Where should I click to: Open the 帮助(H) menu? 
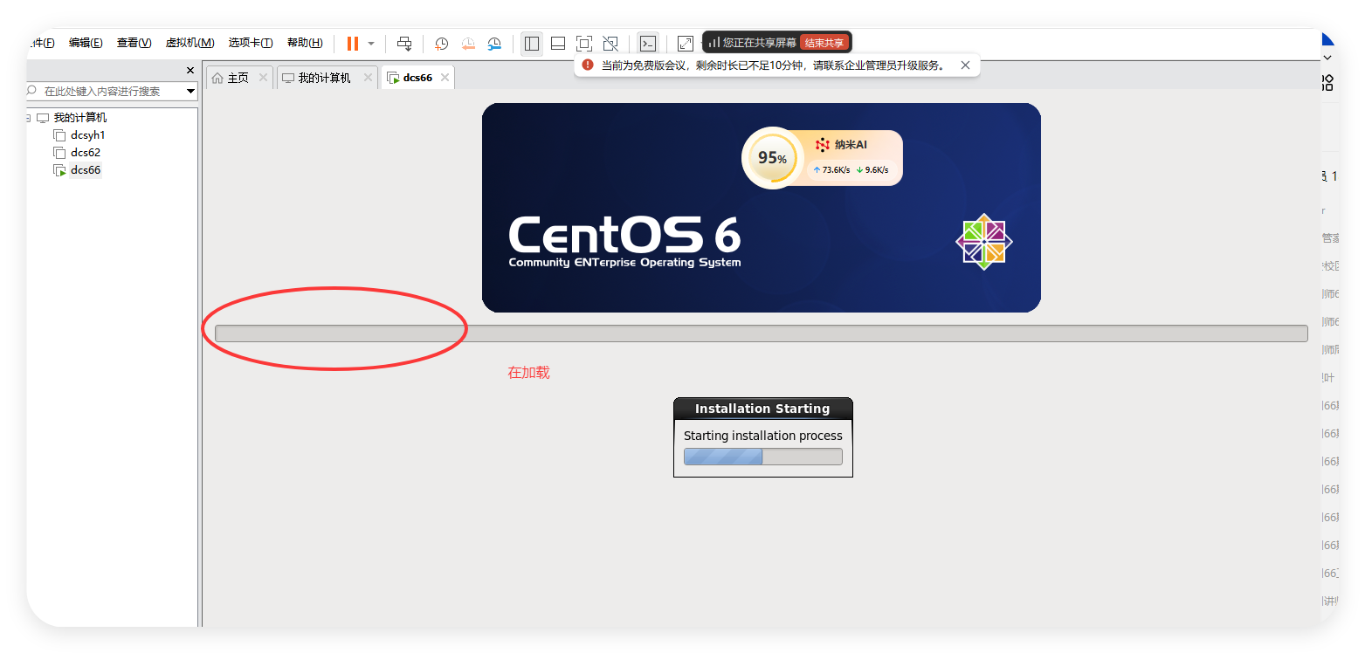click(305, 43)
